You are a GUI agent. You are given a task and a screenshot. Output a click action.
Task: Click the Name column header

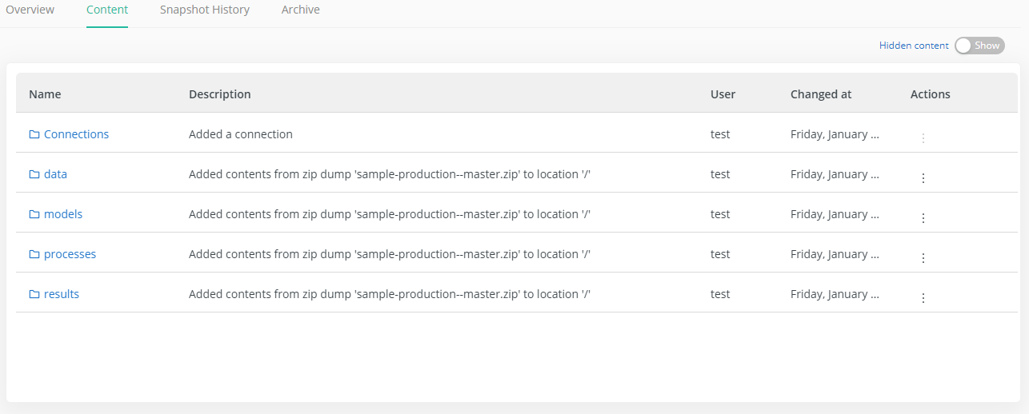45,94
